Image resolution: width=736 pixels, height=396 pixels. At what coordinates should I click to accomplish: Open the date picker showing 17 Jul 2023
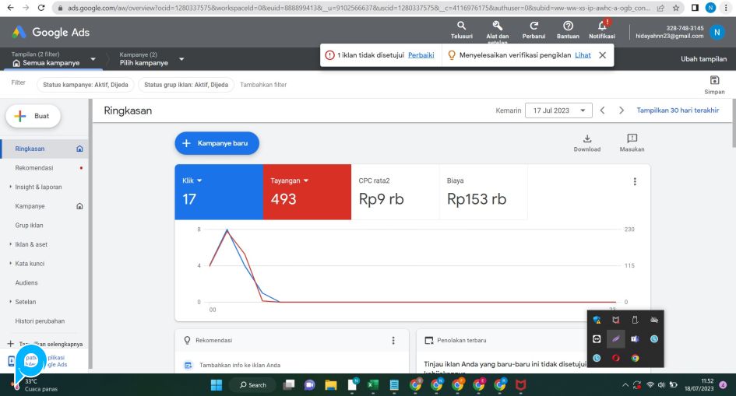coord(558,110)
